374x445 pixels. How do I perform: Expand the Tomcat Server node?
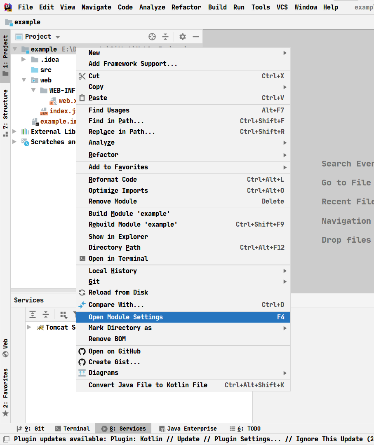coord(29,327)
